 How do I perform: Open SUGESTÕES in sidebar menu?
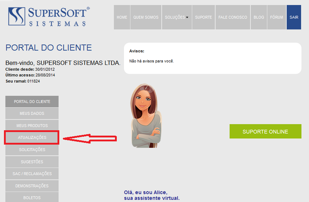32,162
